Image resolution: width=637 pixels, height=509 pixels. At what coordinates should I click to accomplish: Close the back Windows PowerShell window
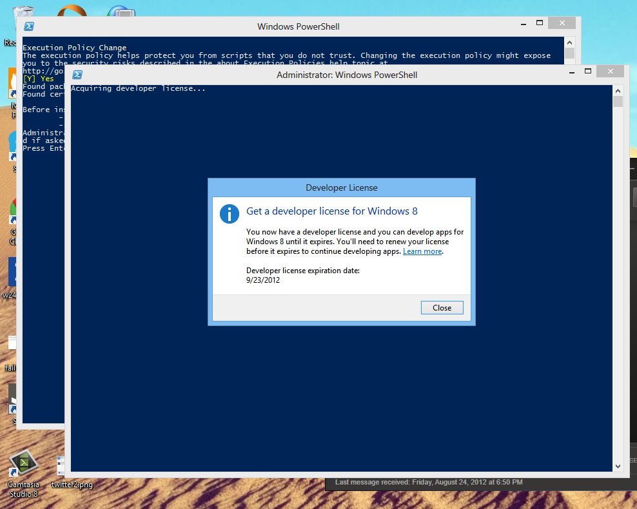point(562,23)
